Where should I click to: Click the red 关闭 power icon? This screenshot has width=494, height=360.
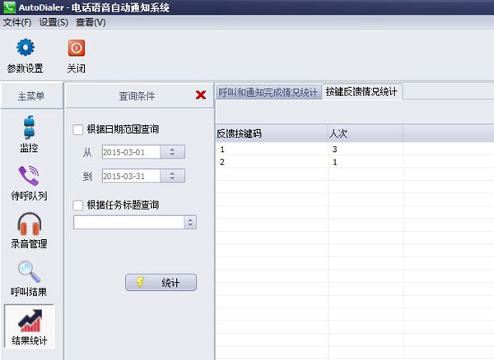(x=76, y=48)
